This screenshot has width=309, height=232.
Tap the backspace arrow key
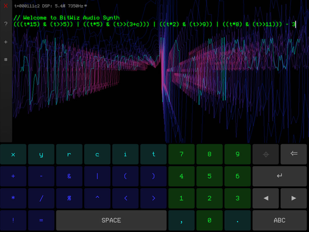point(294,154)
